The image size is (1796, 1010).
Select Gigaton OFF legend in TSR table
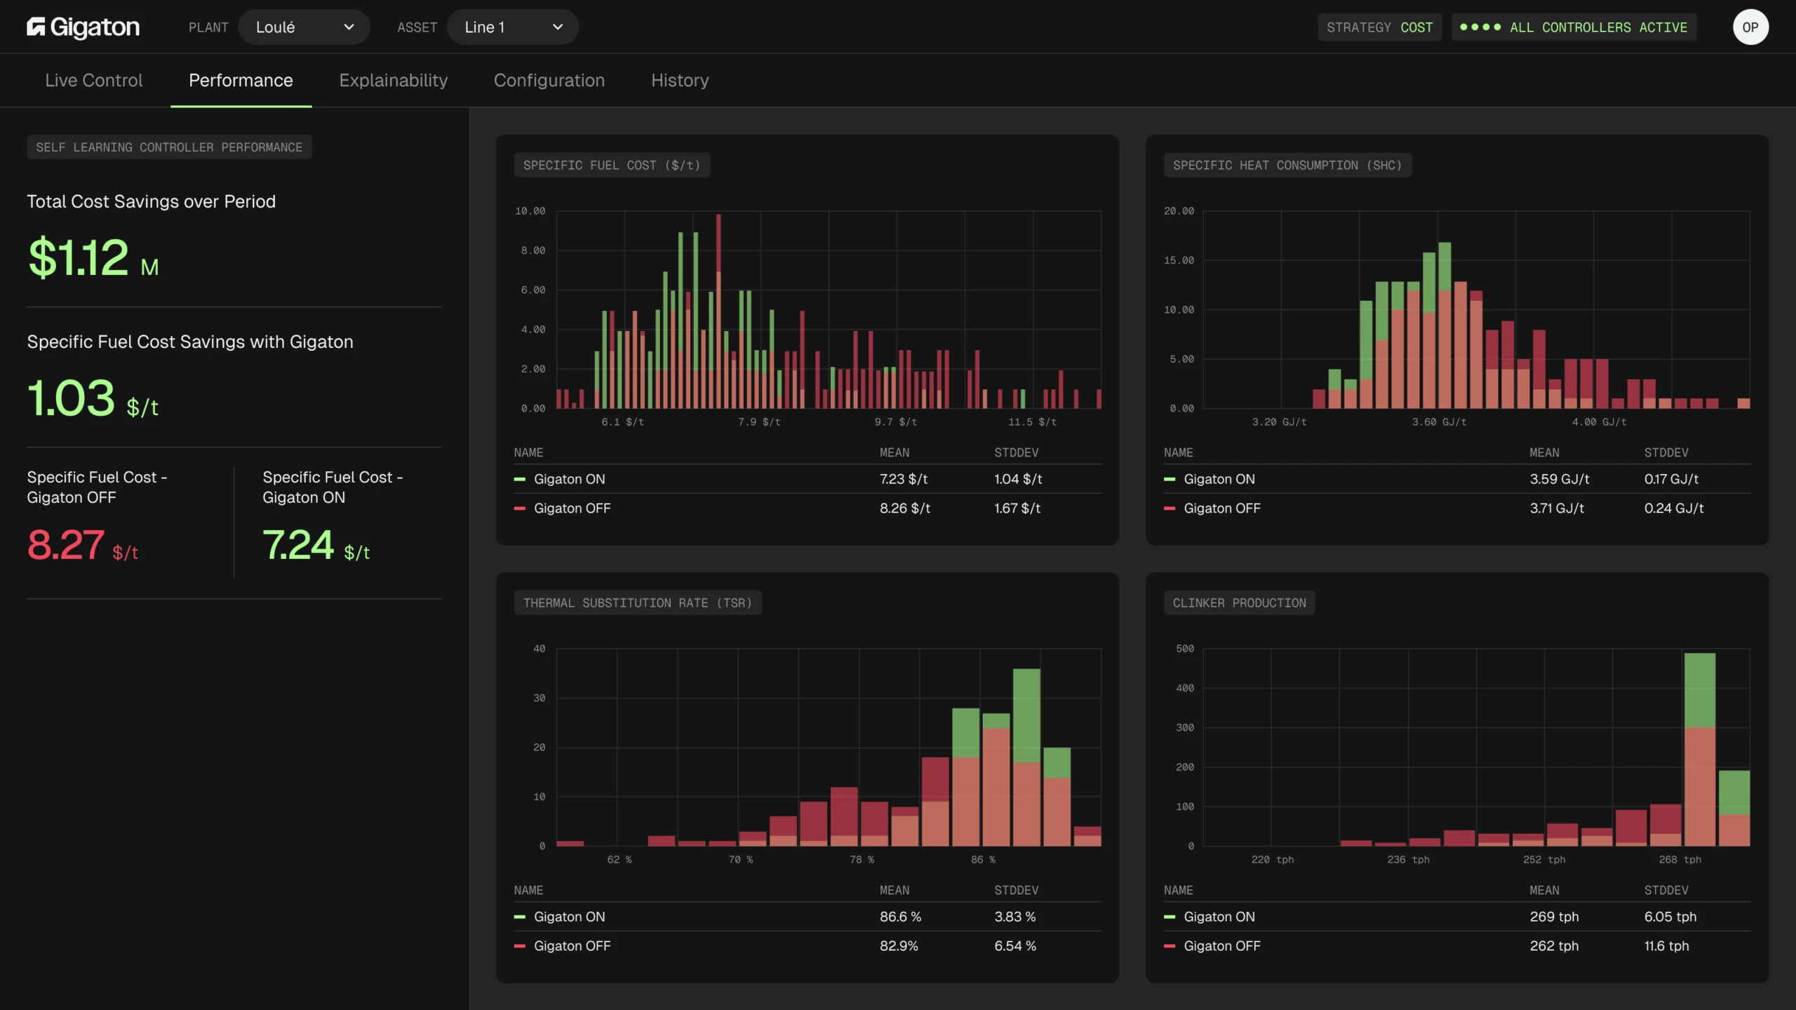tap(562, 946)
